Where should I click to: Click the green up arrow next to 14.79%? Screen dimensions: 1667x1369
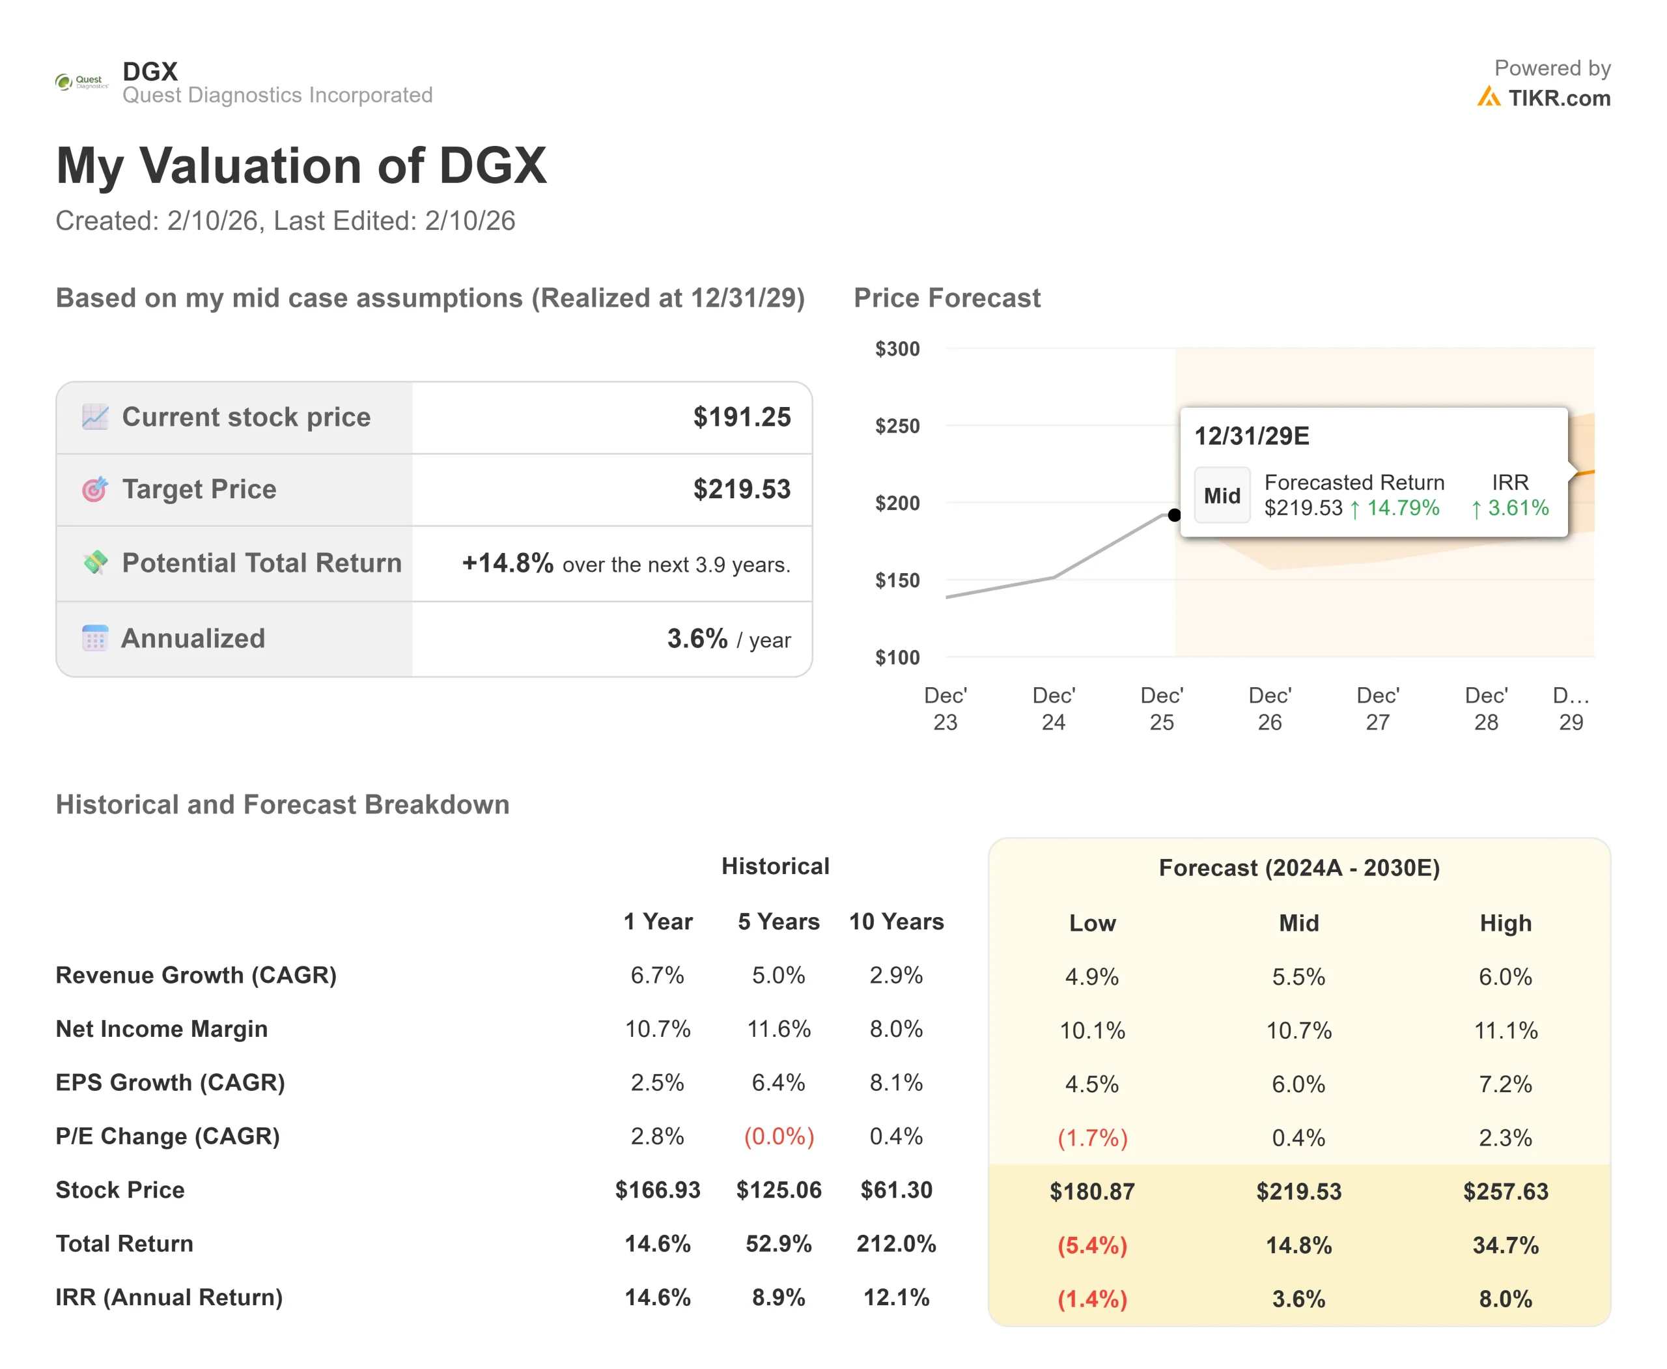click(1354, 509)
